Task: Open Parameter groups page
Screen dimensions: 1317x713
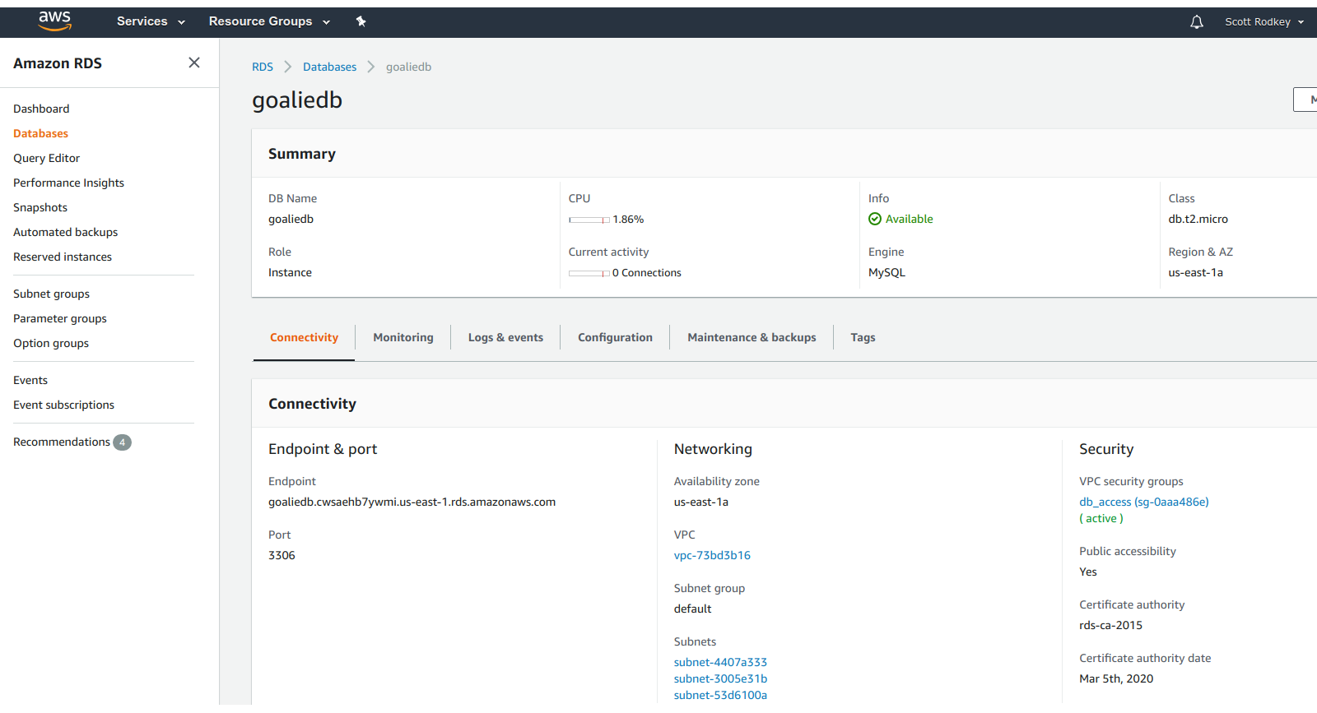Action: coord(60,318)
